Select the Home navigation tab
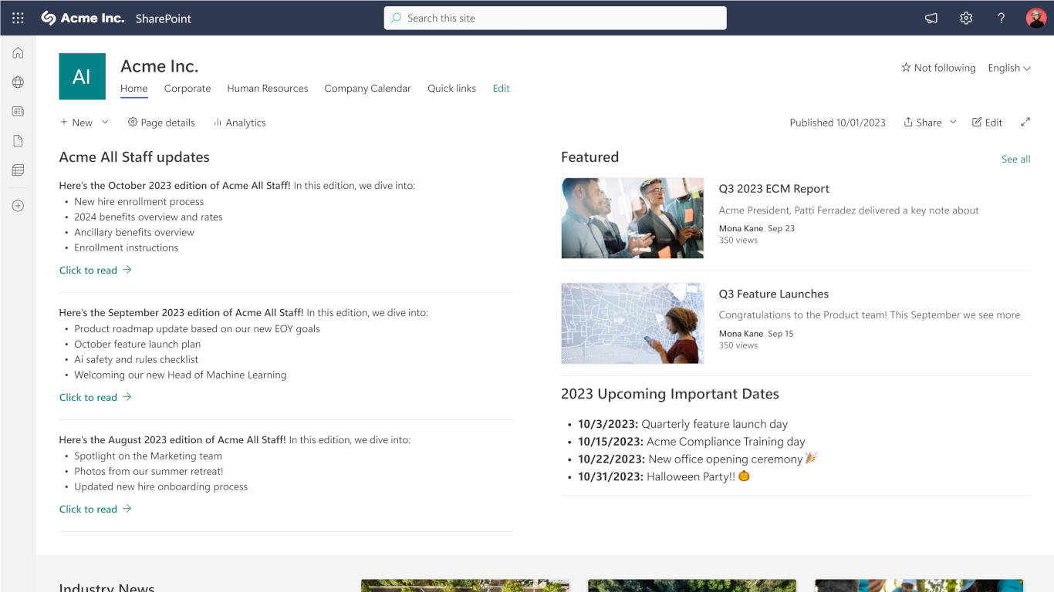This screenshot has height=592, width=1054. click(133, 89)
